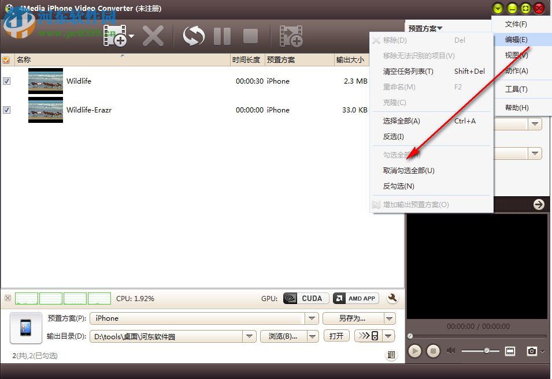The image size is (552, 379).
Task: Click the Stop icon in the toolbar
Action: pos(250,36)
